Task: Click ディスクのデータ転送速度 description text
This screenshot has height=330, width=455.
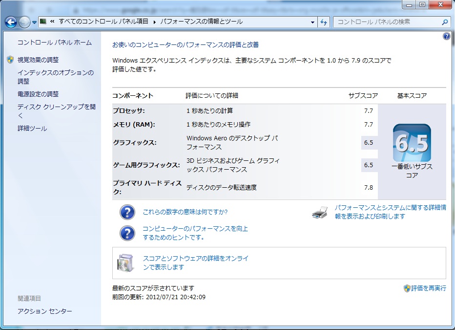Action: [222, 187]
